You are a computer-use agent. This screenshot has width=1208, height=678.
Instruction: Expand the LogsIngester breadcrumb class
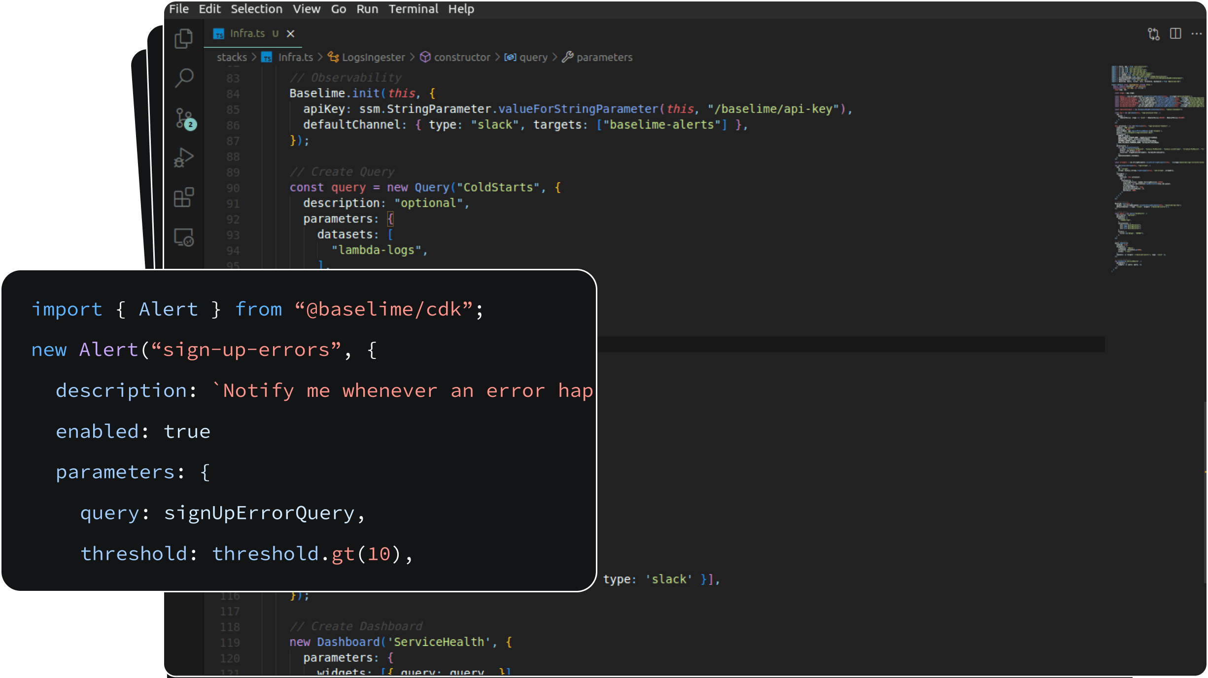(373, 58)
